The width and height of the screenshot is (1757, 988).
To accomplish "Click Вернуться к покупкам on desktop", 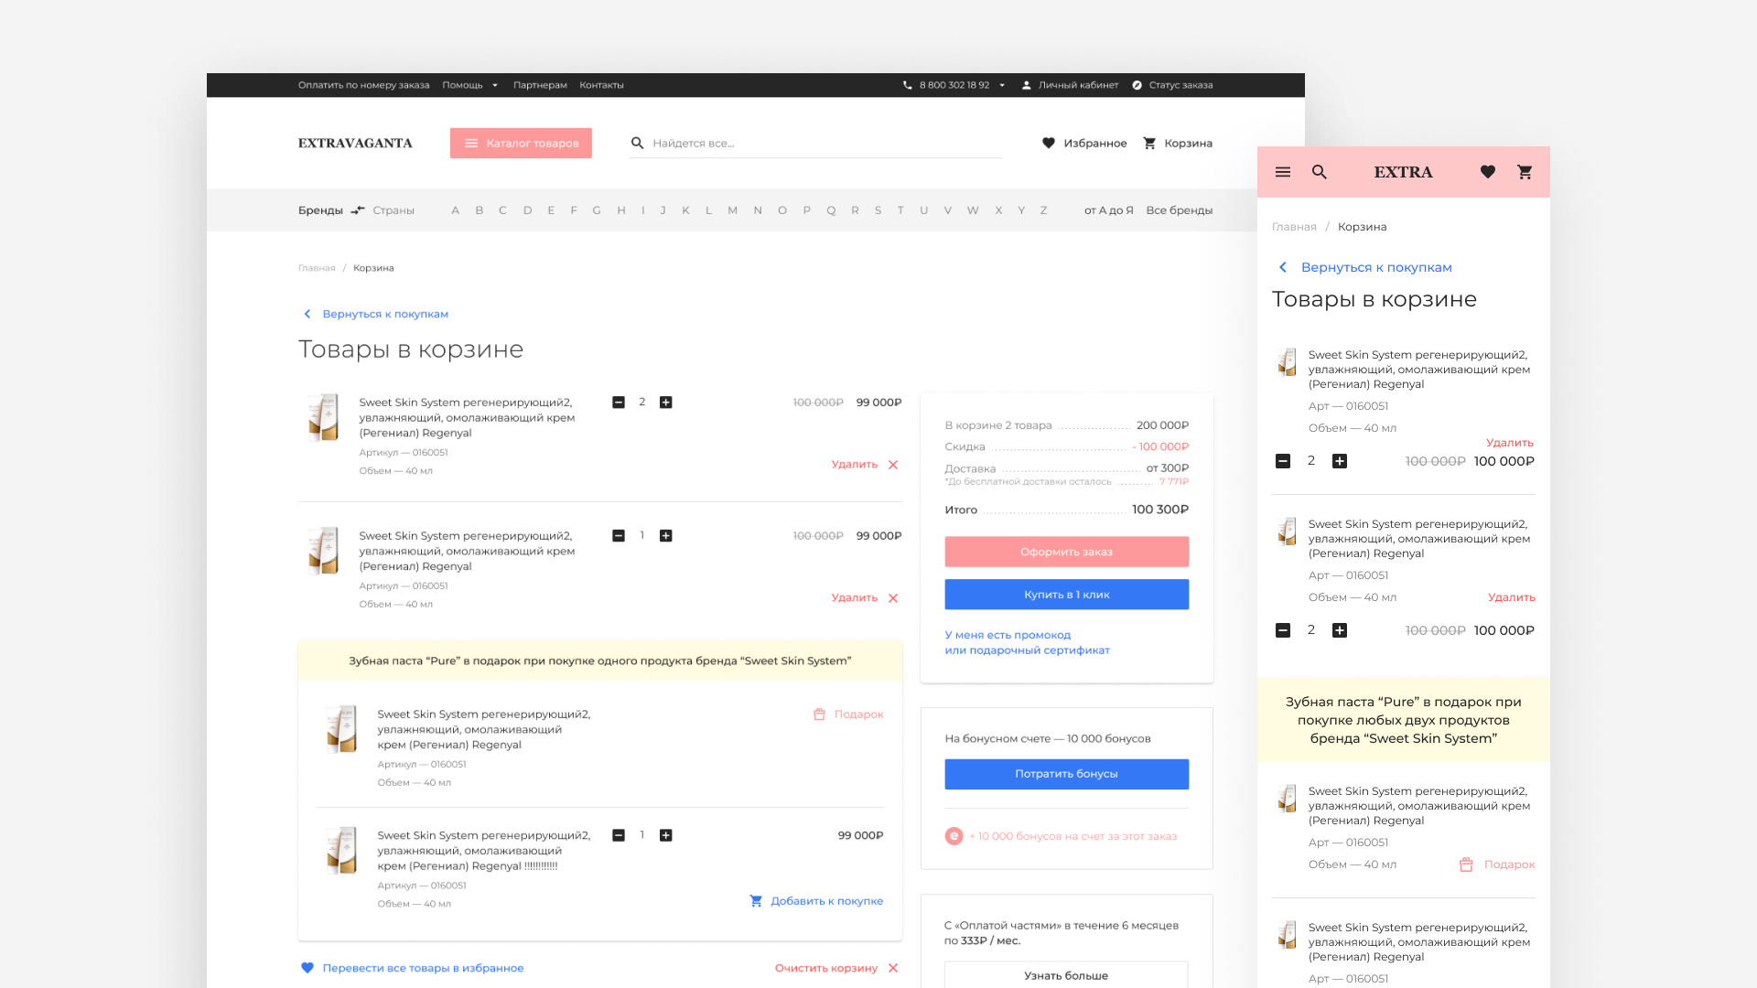I will [385, 314].
